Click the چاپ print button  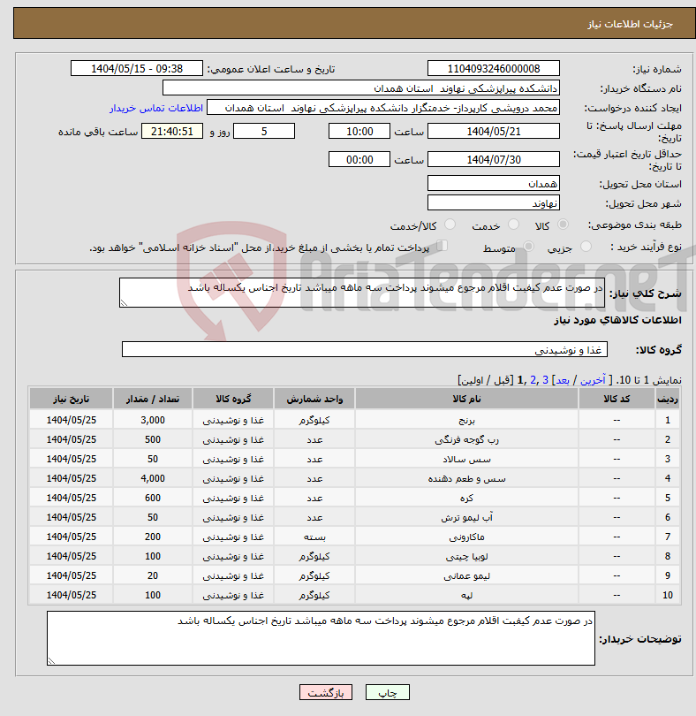pos(388,692)
